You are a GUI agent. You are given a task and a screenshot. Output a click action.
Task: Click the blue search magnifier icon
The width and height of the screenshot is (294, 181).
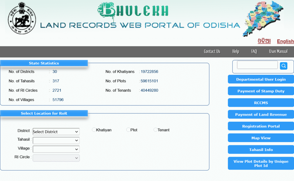click(283, 66)
